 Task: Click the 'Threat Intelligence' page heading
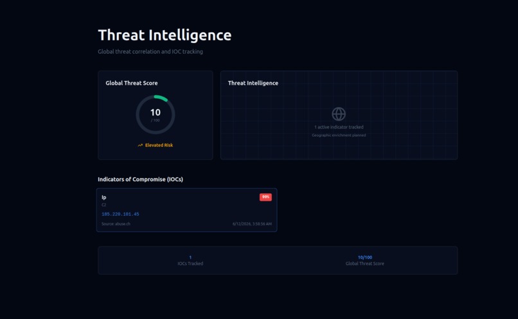(x=165, y=35)
